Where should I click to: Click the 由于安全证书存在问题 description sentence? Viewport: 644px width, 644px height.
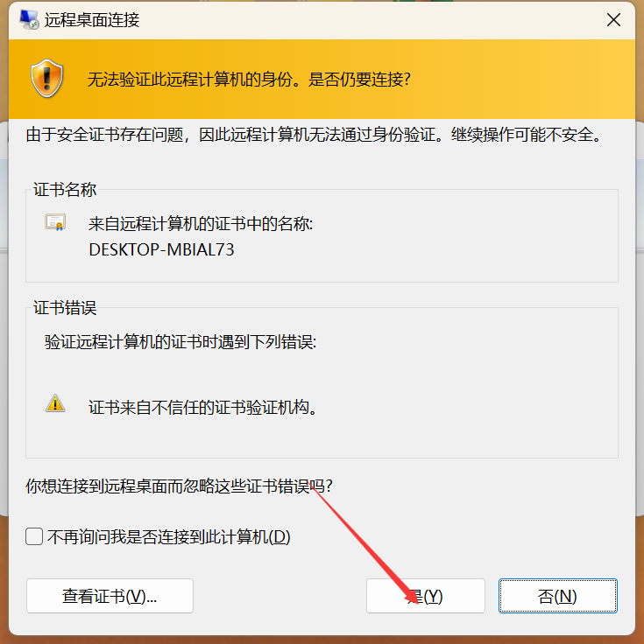coord(315,134)
